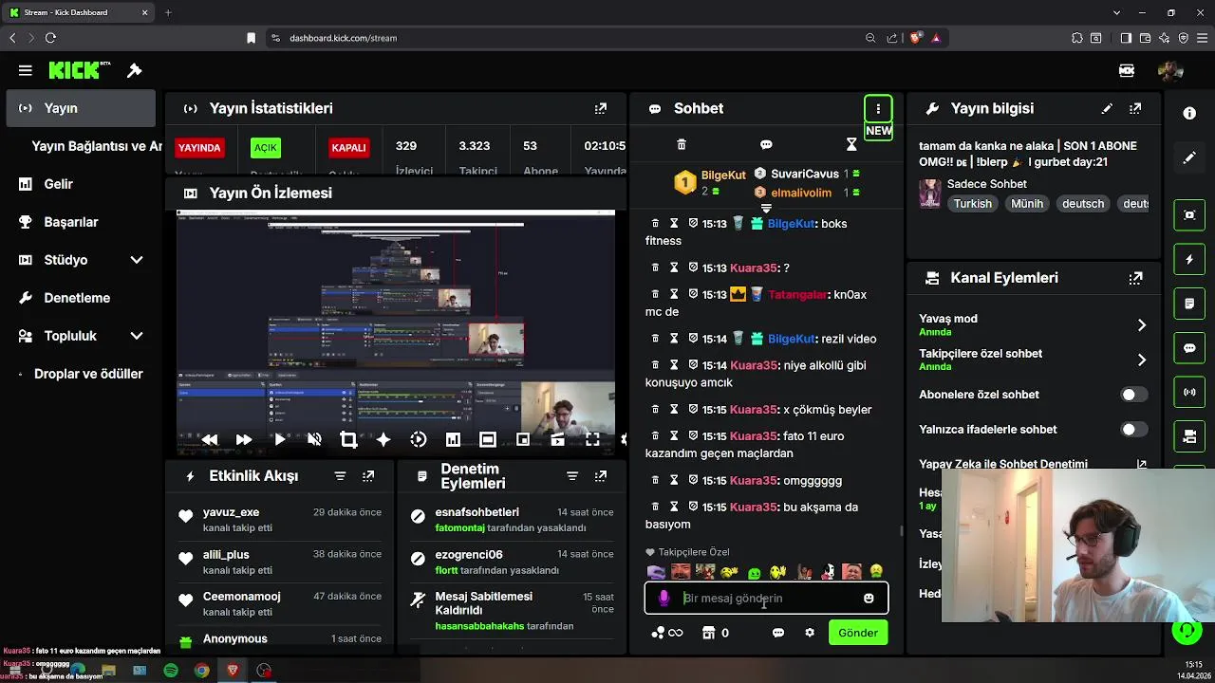Open the info icon in right rail
The image size is (1215, 683).
point(1189,113)
